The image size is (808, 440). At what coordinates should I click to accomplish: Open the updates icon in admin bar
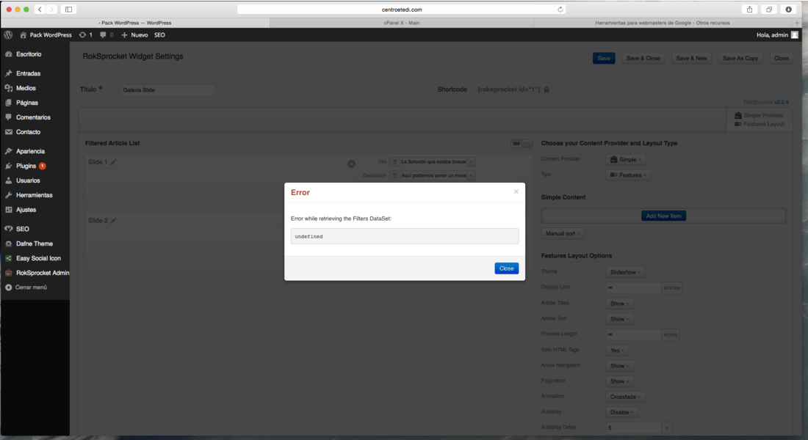82,35
